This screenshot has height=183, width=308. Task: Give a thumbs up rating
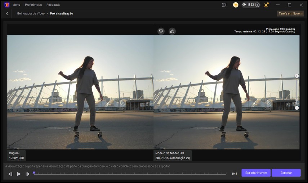(172, 31)
